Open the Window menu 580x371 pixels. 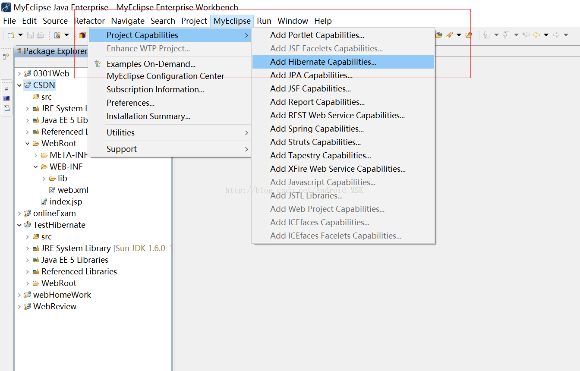pyautogui.click(x=293, y=21)
